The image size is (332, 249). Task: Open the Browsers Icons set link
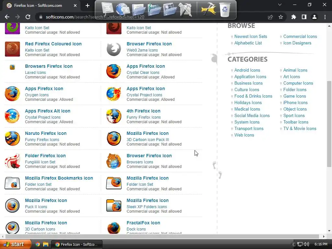tap(140, 162)
